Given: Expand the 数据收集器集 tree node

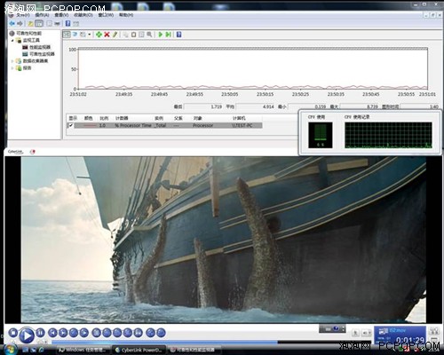Looking at the screenshot, I should click(x=12, y=61).
